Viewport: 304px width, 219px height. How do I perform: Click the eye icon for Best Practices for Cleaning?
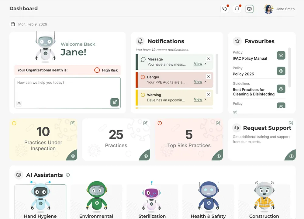(x=281, y=89)
